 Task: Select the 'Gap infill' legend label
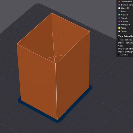125,8
